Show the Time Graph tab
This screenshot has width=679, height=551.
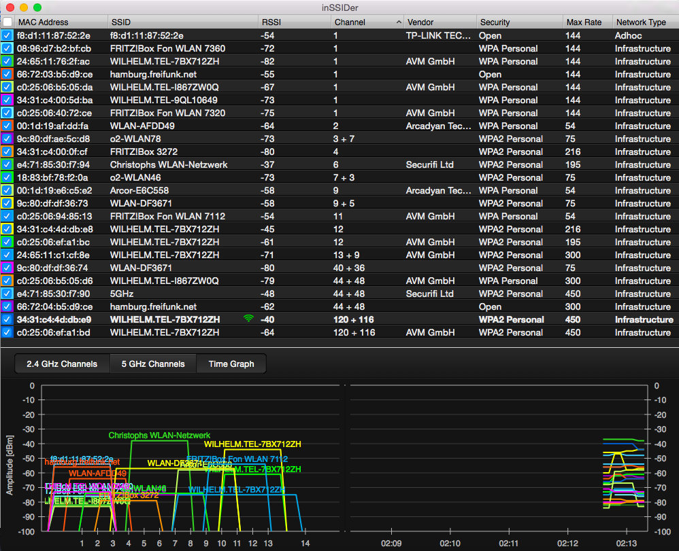click(231, 363)
